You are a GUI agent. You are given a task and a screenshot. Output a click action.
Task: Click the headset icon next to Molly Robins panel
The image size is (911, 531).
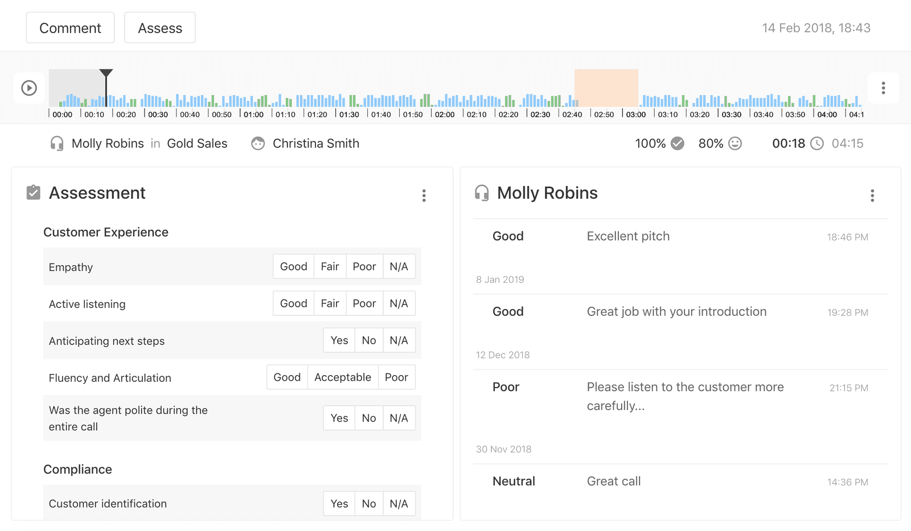[482, 193]
